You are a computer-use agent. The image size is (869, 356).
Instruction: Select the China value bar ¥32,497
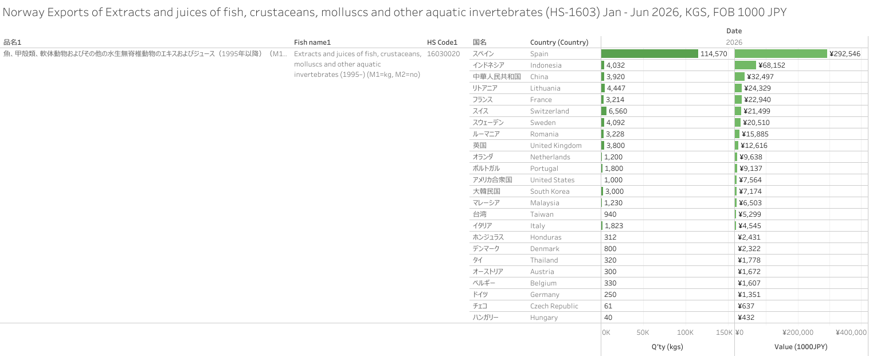click(739, 76)
